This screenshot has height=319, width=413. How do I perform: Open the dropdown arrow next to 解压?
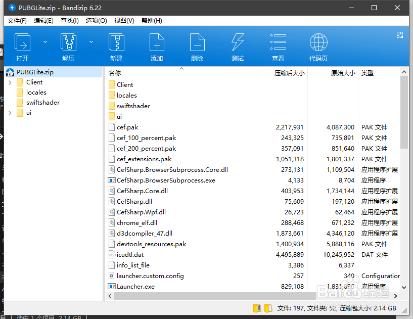tap(91, 42)
